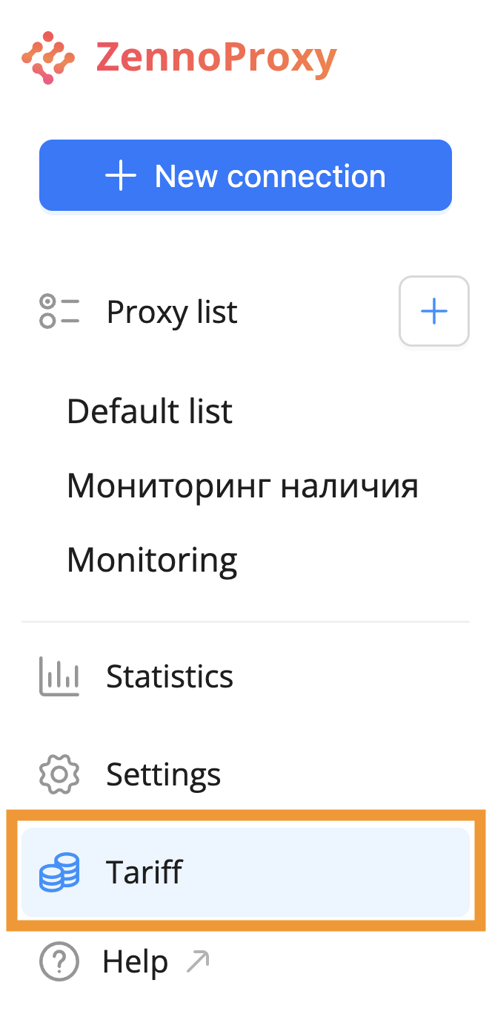This screenshot has width=492, height=1026.
Task: Click the plus icon inside New connection
Action: click(x=121, y=177)
